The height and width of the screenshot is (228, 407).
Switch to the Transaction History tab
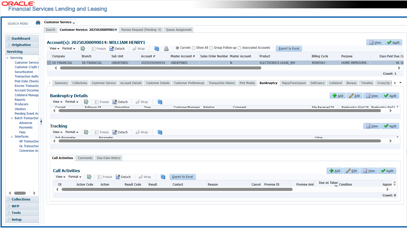click(222, 83)
